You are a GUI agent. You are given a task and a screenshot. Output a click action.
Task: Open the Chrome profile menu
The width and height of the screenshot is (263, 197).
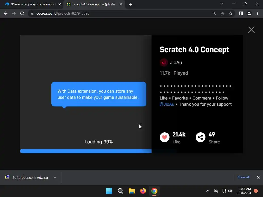249,13
